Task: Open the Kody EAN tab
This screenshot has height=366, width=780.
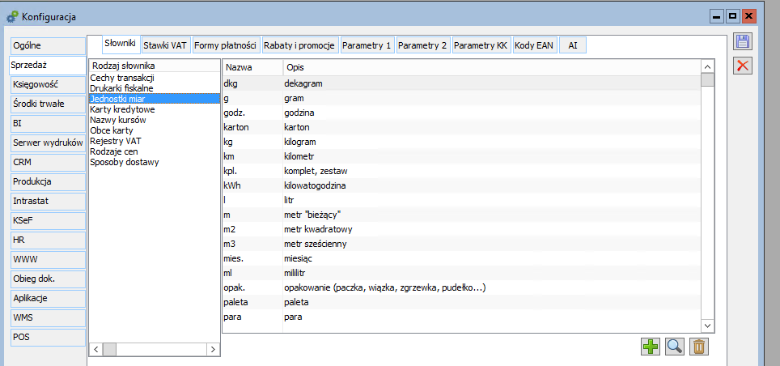Action: (x=534, y=45)
